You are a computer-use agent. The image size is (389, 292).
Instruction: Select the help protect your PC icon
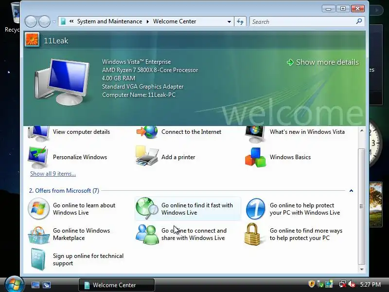(x=255, y=209)
